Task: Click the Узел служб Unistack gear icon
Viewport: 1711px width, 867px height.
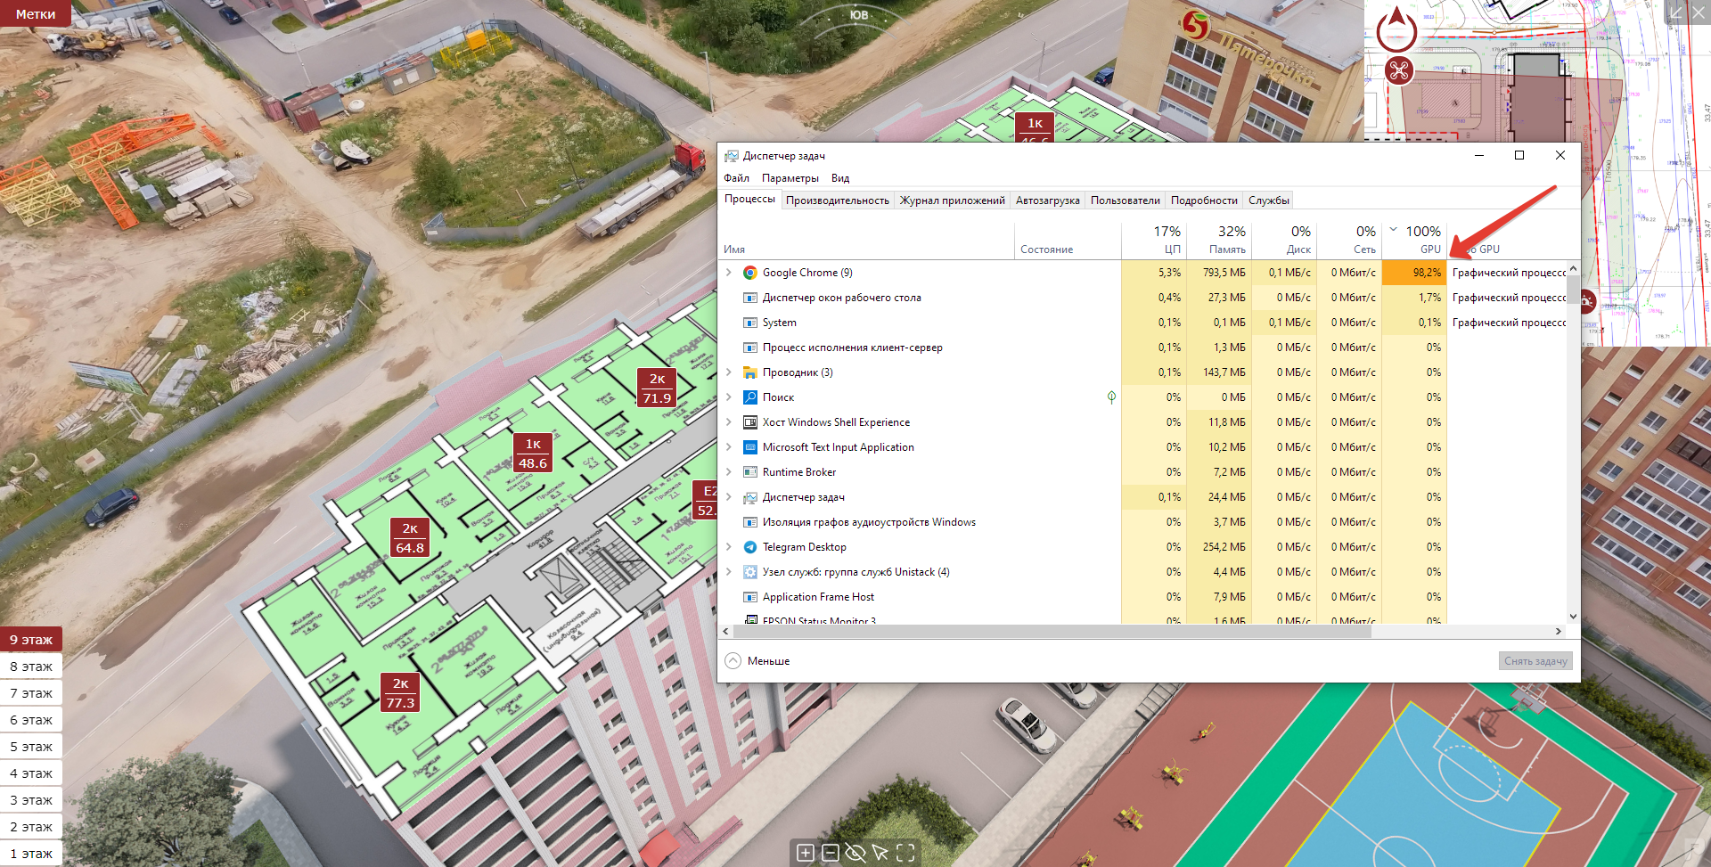Action: coord(750,572)
